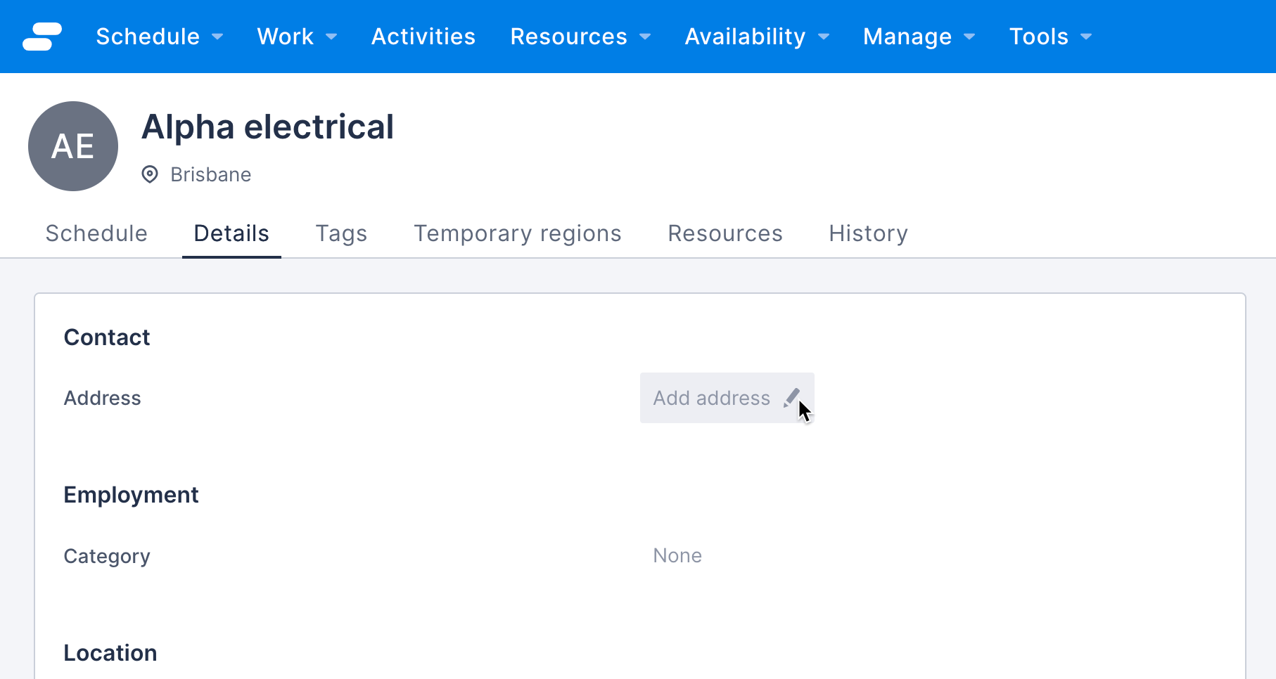Click the Alpha electrical name heading

pyautogui.click(x=267, y=127)
